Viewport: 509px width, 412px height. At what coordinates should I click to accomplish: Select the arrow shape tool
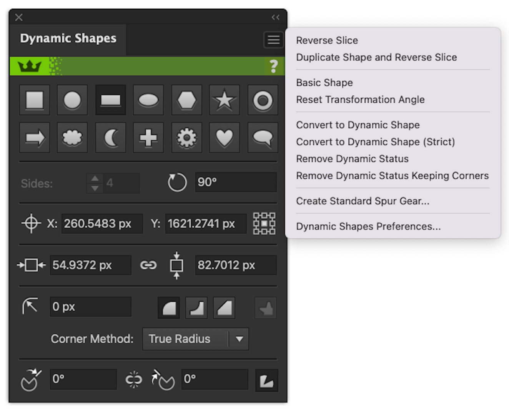pos(35,138)
